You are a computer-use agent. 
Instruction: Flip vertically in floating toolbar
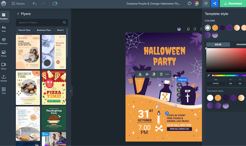coord(147,74)
